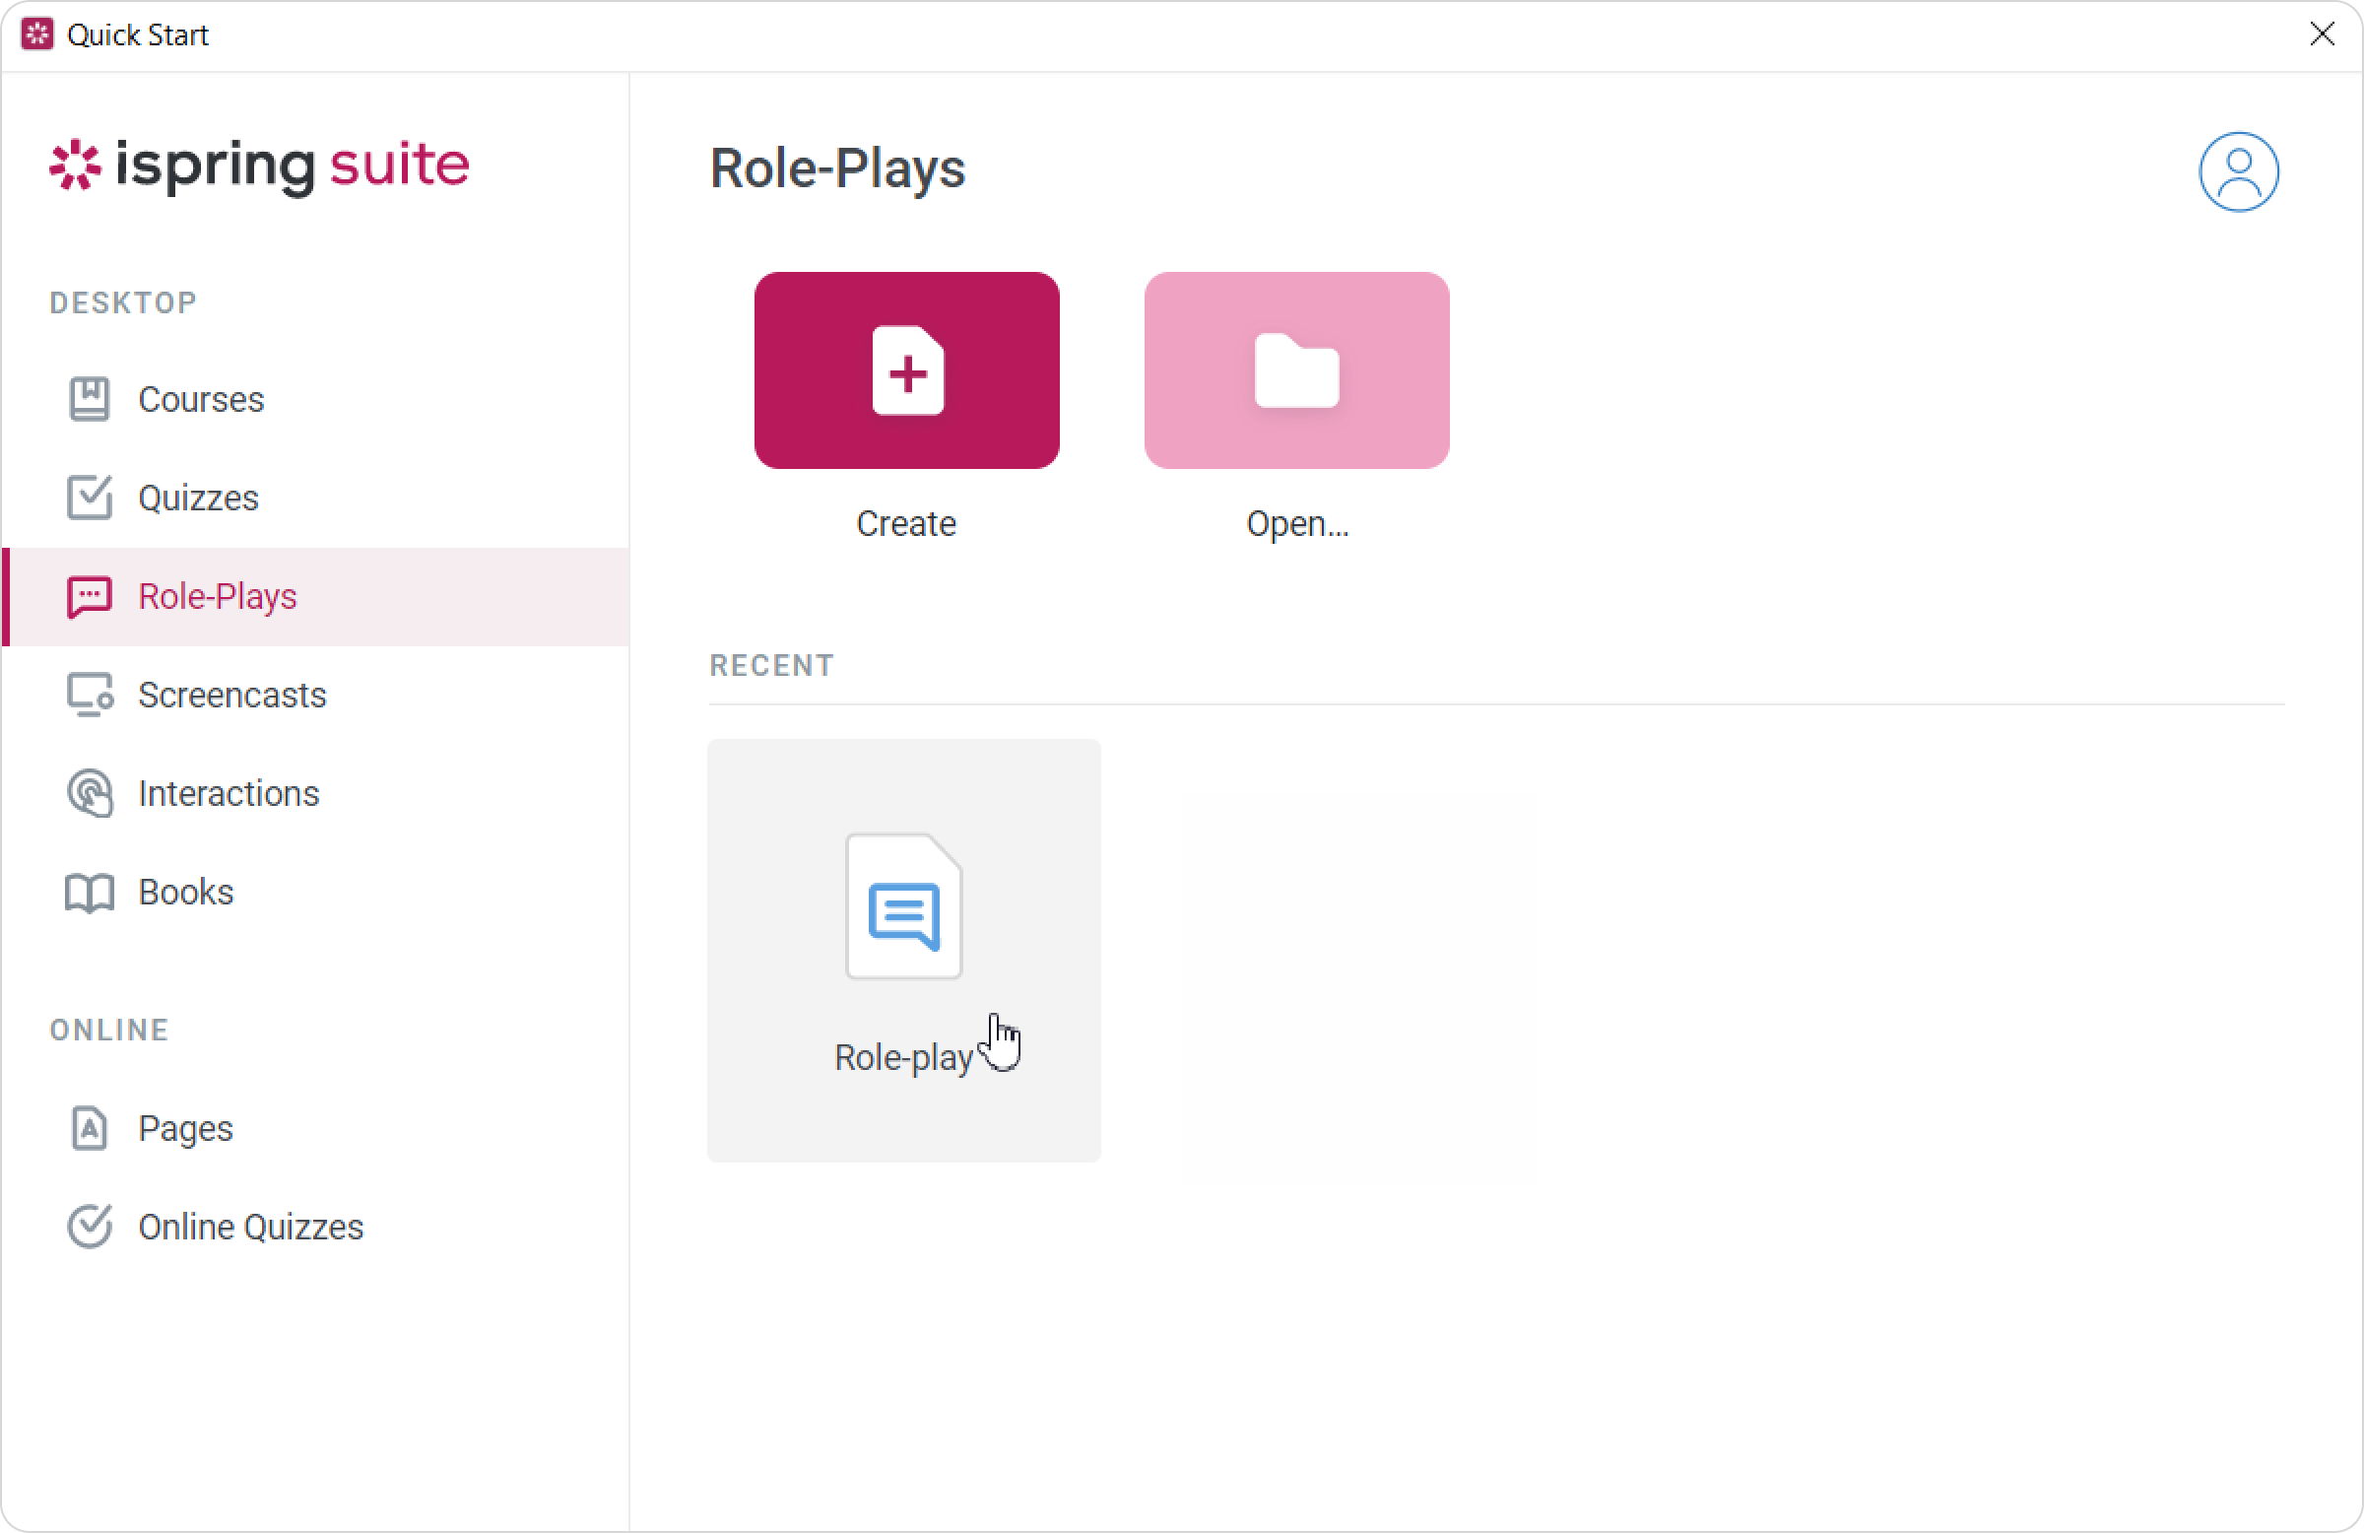
Task: Click the Screencasts monitor icon
Action: click(x=90, y=696)
